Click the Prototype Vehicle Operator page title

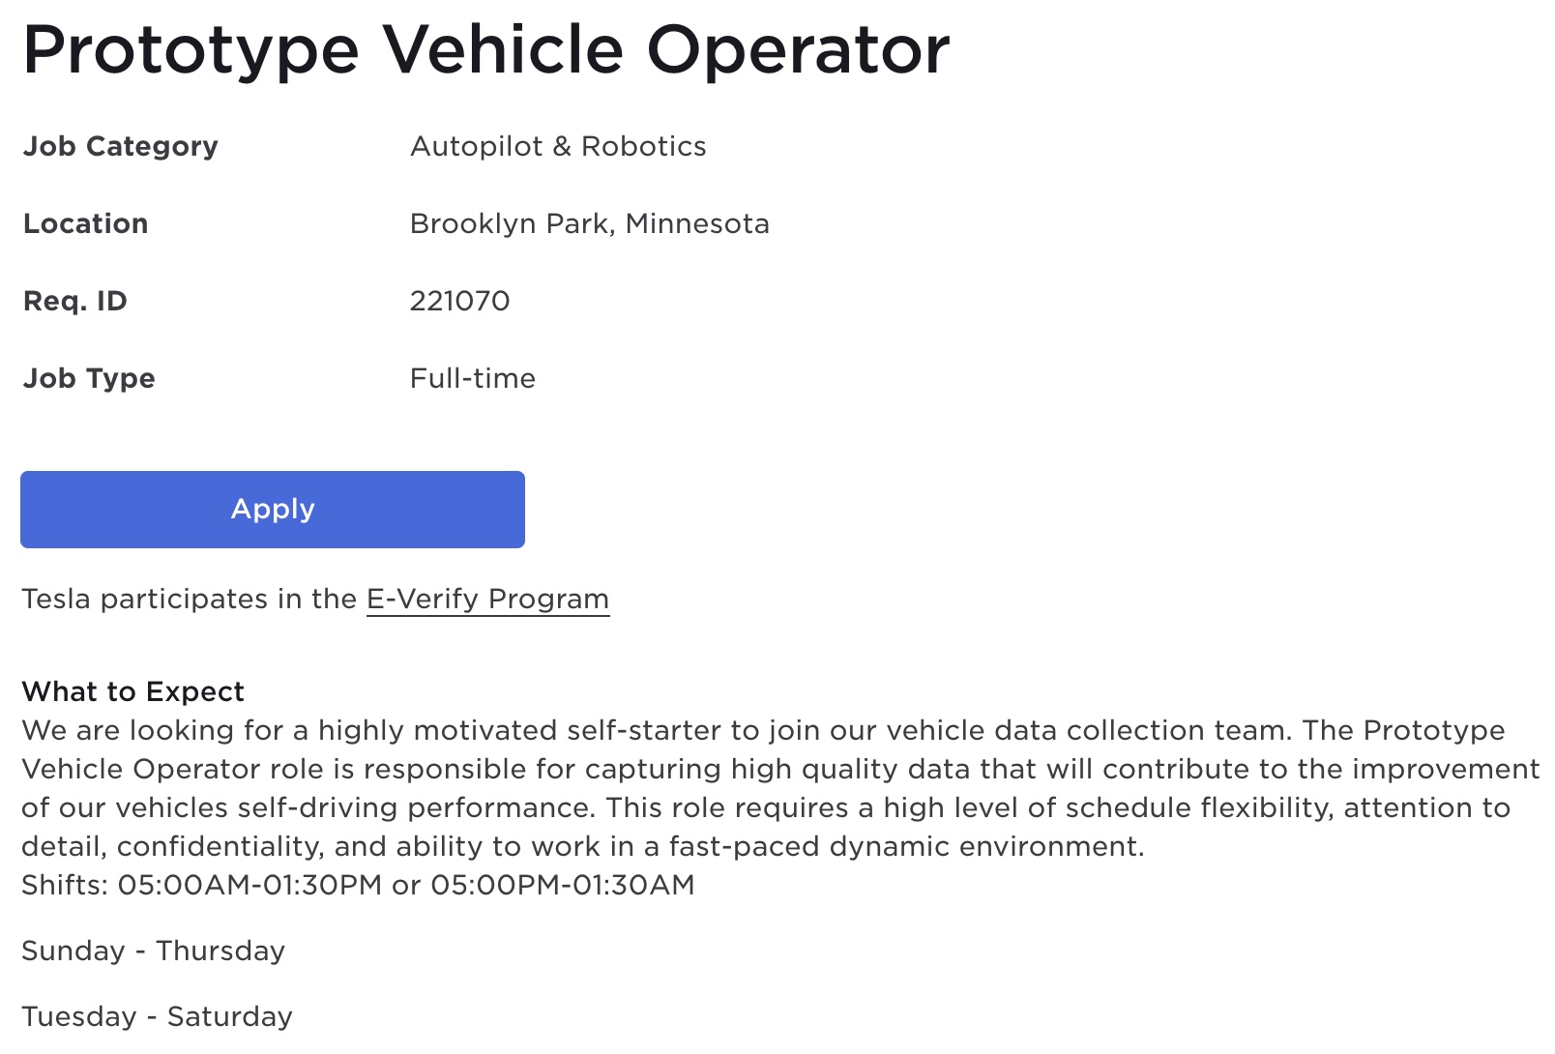coord(486,50)
